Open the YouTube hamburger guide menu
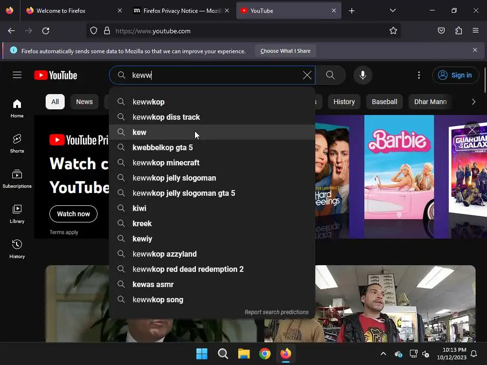487x365 pixels. pyautogui.click(x=17, y=75)
